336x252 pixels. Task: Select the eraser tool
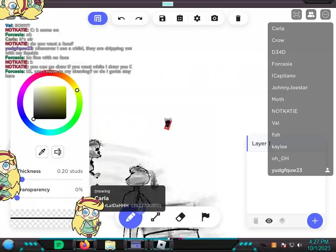pyautogui.click(x=180, y=217)
